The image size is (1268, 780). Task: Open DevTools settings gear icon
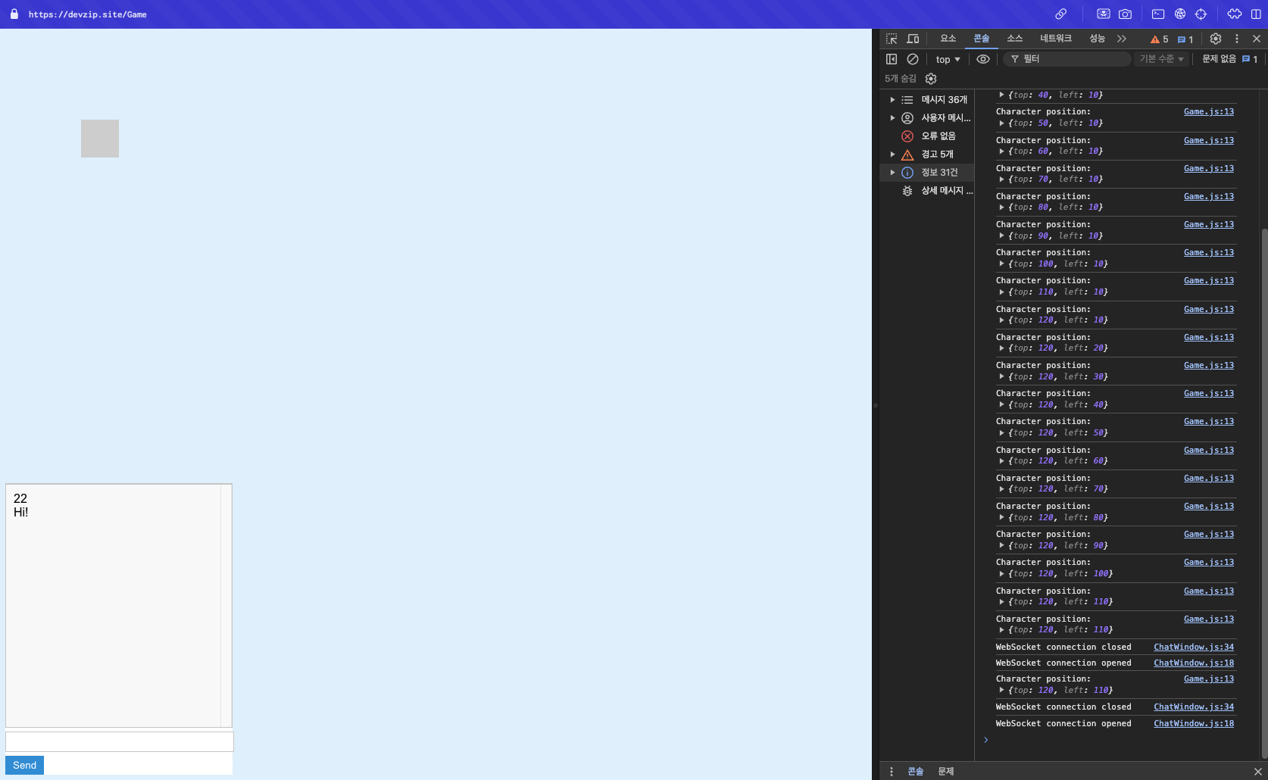click(1216, 39)
